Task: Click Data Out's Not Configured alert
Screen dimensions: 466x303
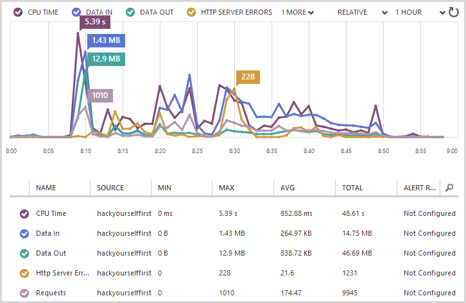Action: pyautogui.click(x=429, y=253)
